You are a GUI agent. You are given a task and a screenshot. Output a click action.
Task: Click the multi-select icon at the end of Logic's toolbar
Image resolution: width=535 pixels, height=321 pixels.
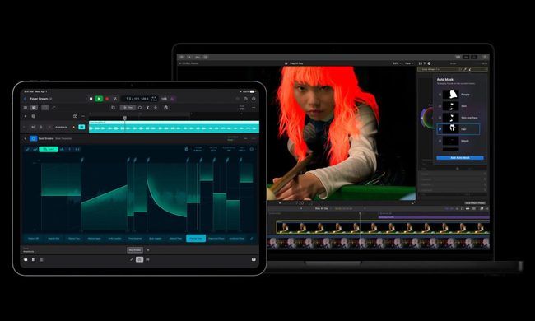[x=165, y=108]
